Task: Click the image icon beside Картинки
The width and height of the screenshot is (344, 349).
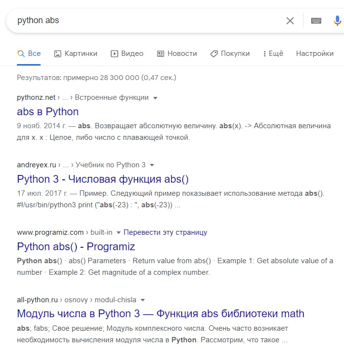Action: click(x=57, y=54)
